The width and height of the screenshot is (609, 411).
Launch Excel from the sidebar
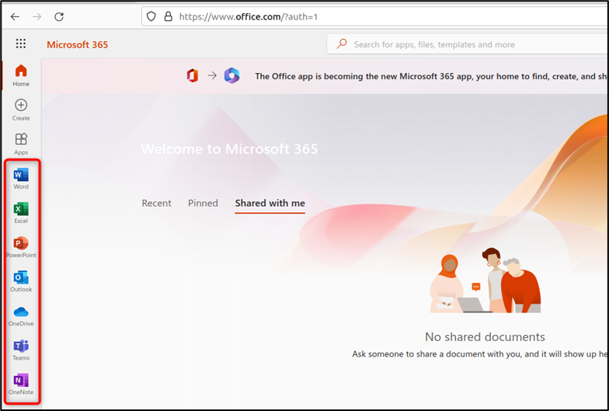tap(21, 213)
